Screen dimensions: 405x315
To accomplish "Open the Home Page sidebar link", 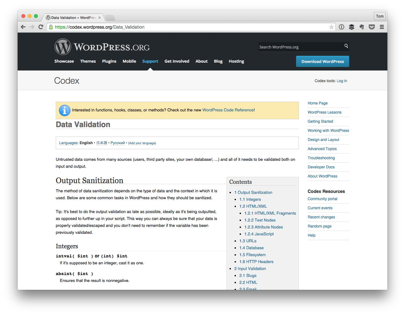I will click(x=317, y=103).
